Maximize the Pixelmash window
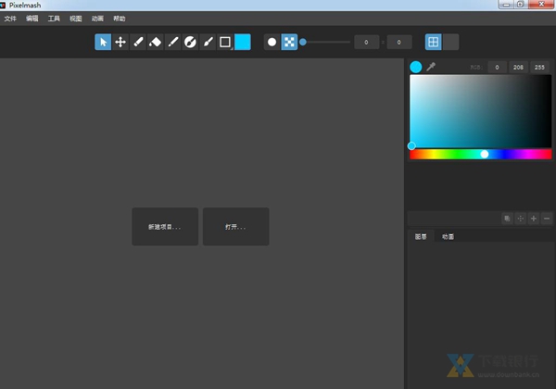556x389 pixels. click(521, 5)
